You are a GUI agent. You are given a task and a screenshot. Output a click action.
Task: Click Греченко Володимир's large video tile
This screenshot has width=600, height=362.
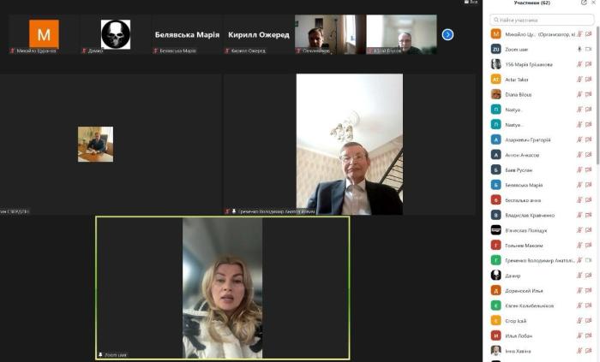coord(349,144)
